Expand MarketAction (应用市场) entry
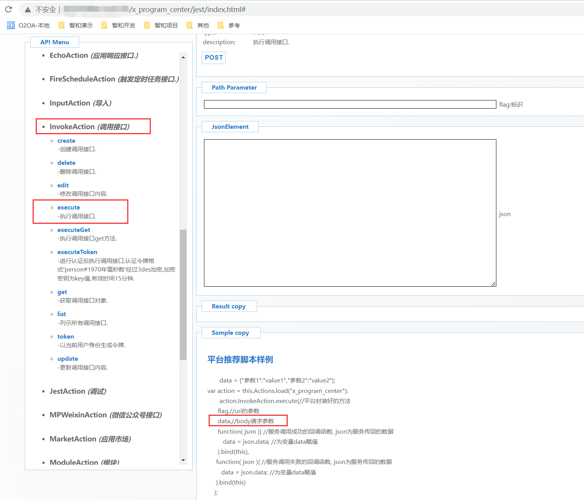The image size is (584, 500). (90, 439)
